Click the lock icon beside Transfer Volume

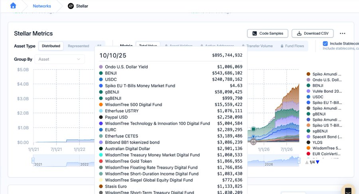coord(243,46)
